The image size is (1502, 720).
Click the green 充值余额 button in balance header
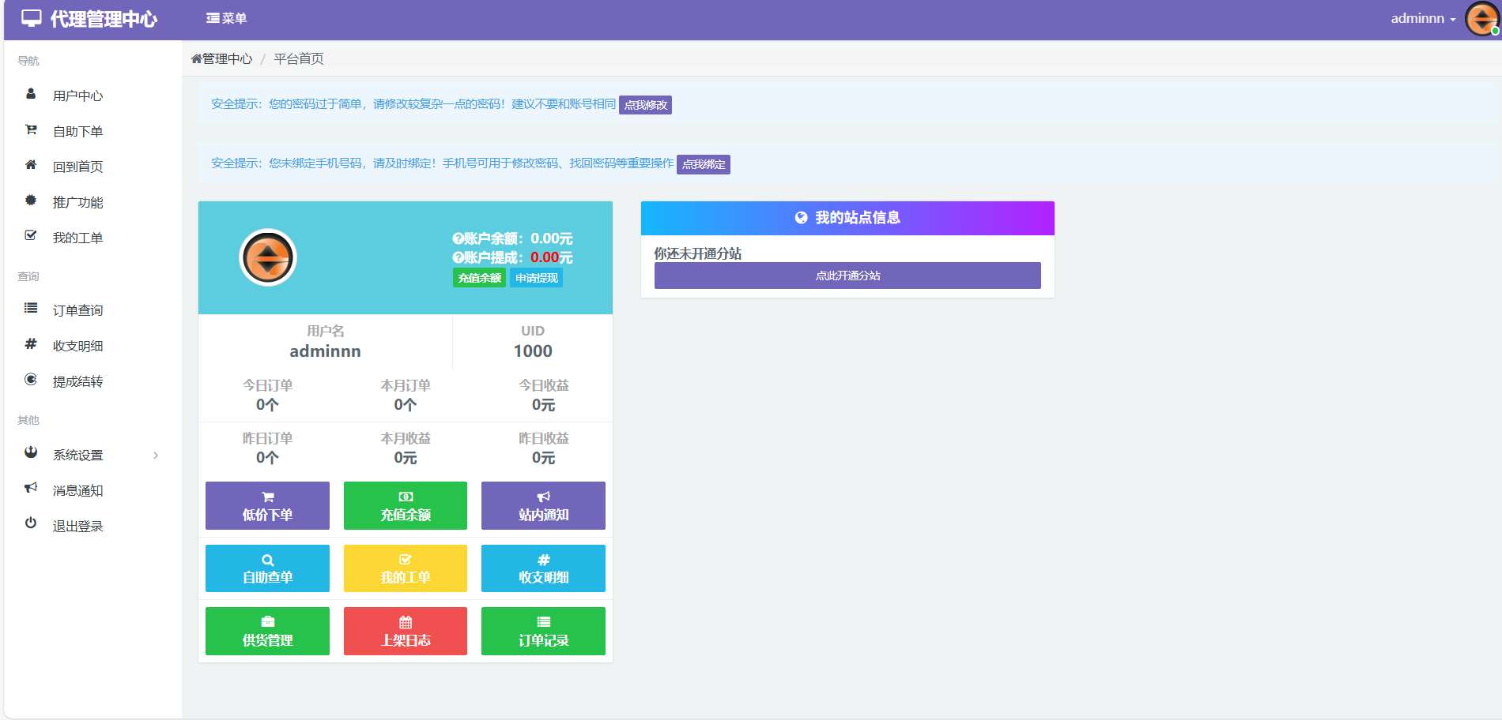479,278
